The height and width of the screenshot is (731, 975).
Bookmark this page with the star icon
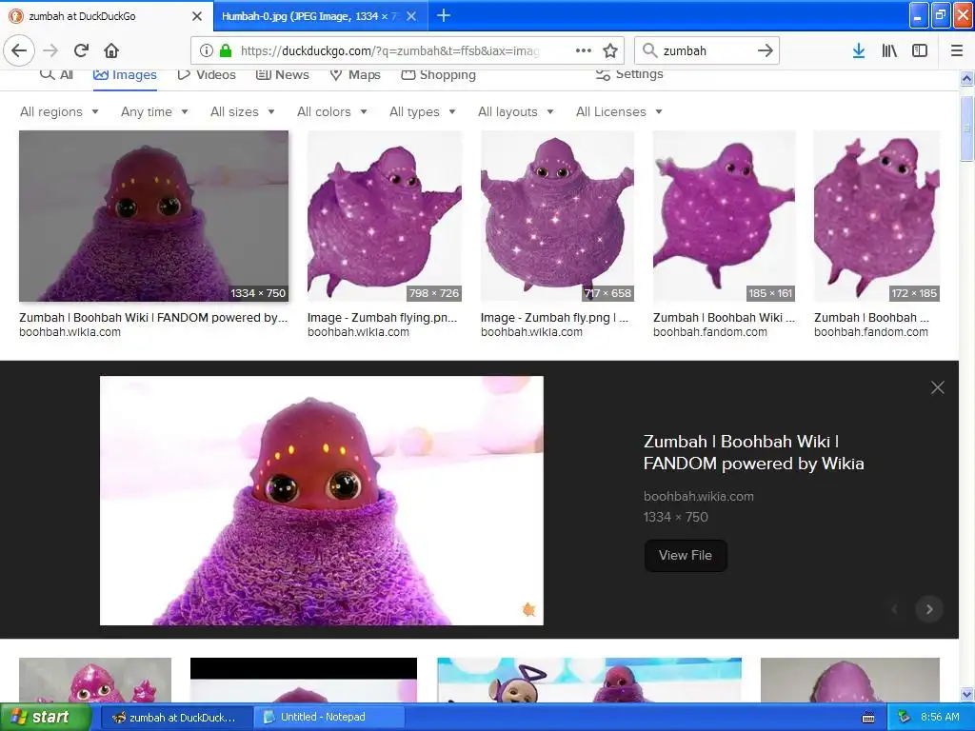pos(610,50)
